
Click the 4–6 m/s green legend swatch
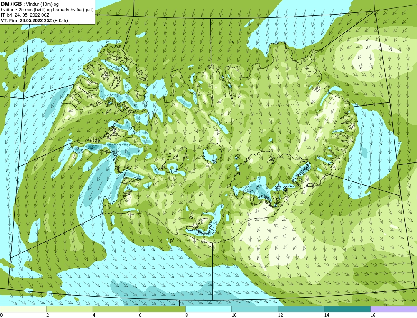pyautogui.click(x=116, y=309)
